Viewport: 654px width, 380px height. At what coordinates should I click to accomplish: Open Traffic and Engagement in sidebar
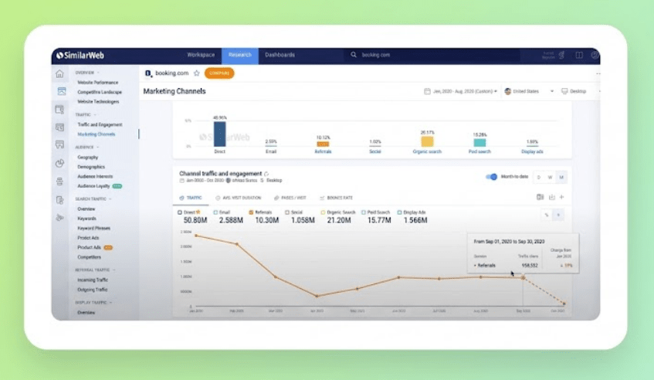click(100, 124)
